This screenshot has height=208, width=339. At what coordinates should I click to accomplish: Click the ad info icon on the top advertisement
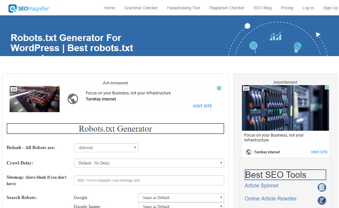(219, 88)
